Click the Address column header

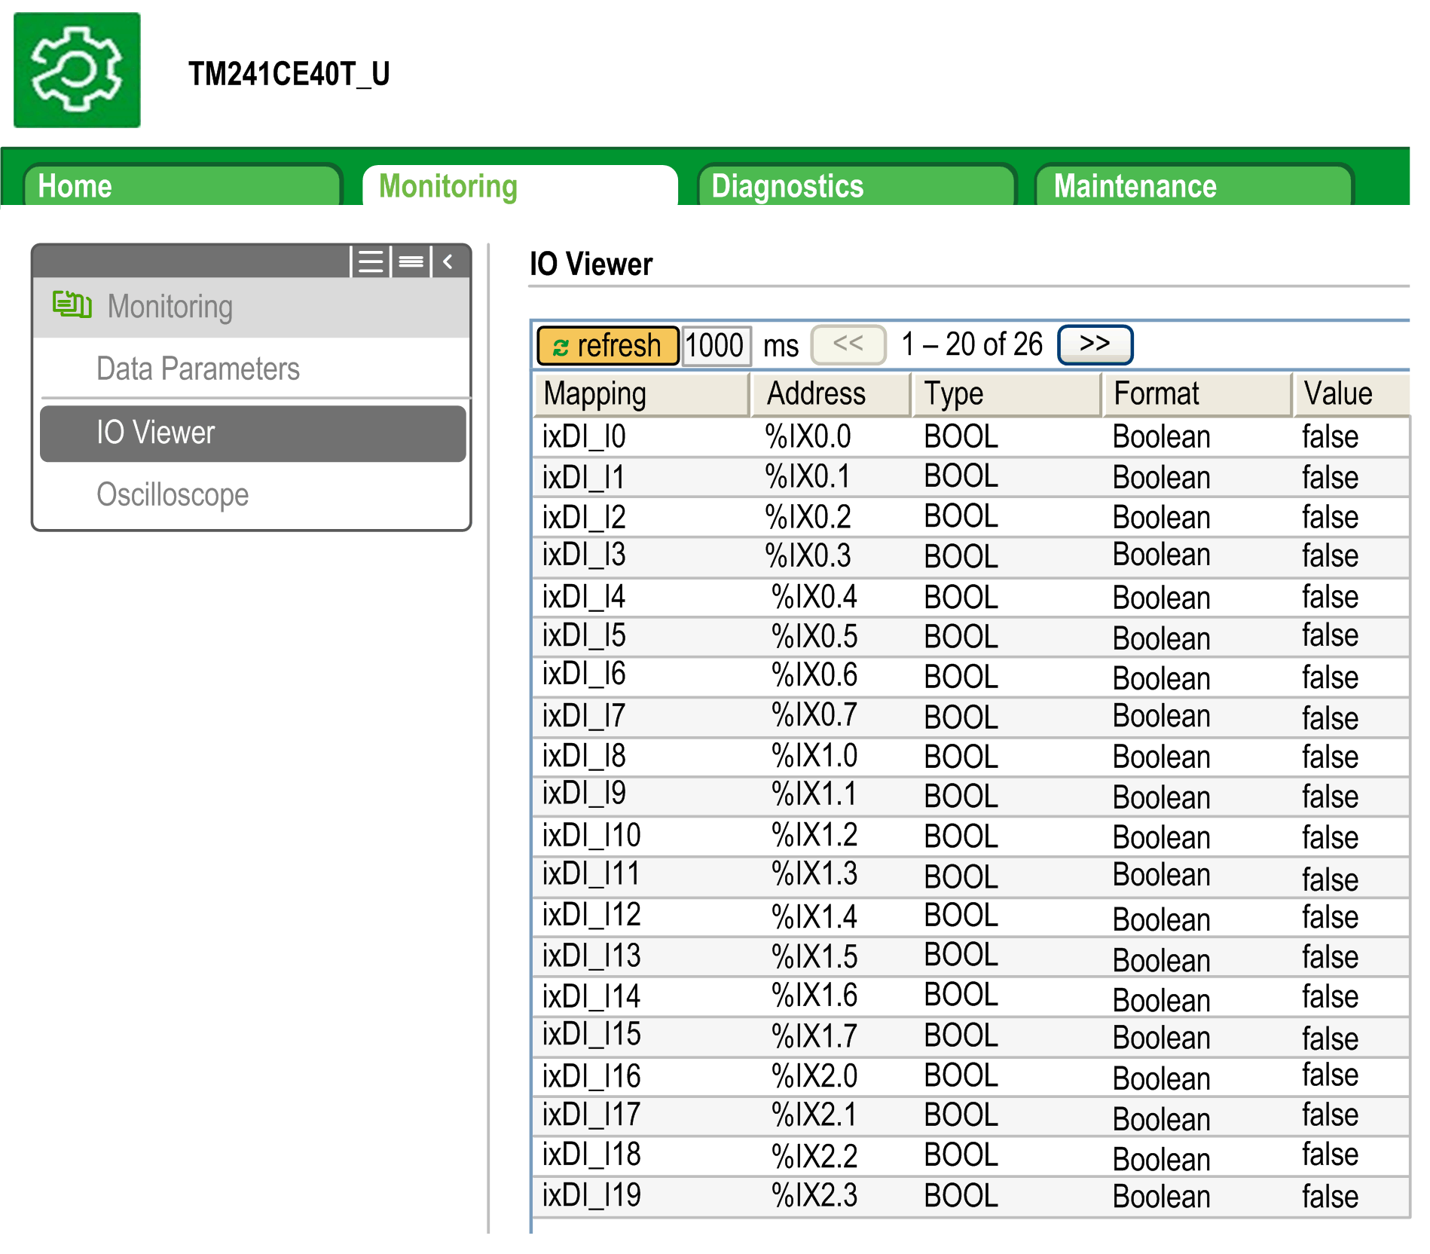coord(830,394)
